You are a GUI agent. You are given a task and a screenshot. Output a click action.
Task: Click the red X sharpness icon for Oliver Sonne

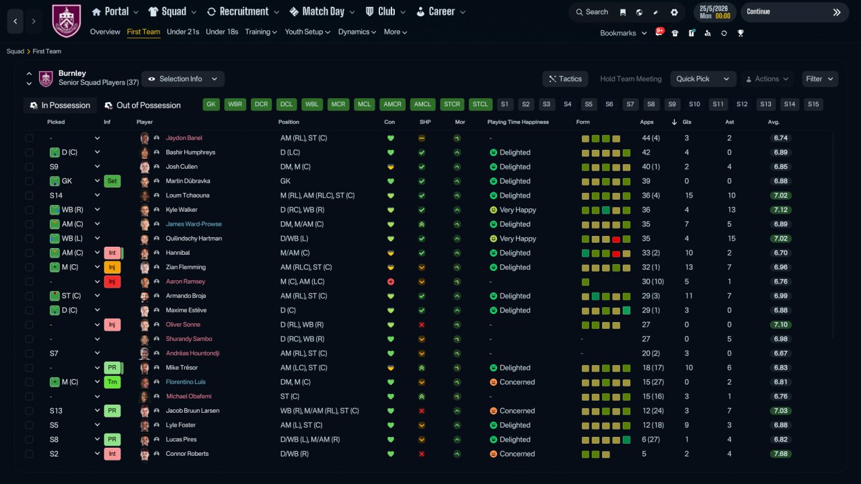coord(422,325)
